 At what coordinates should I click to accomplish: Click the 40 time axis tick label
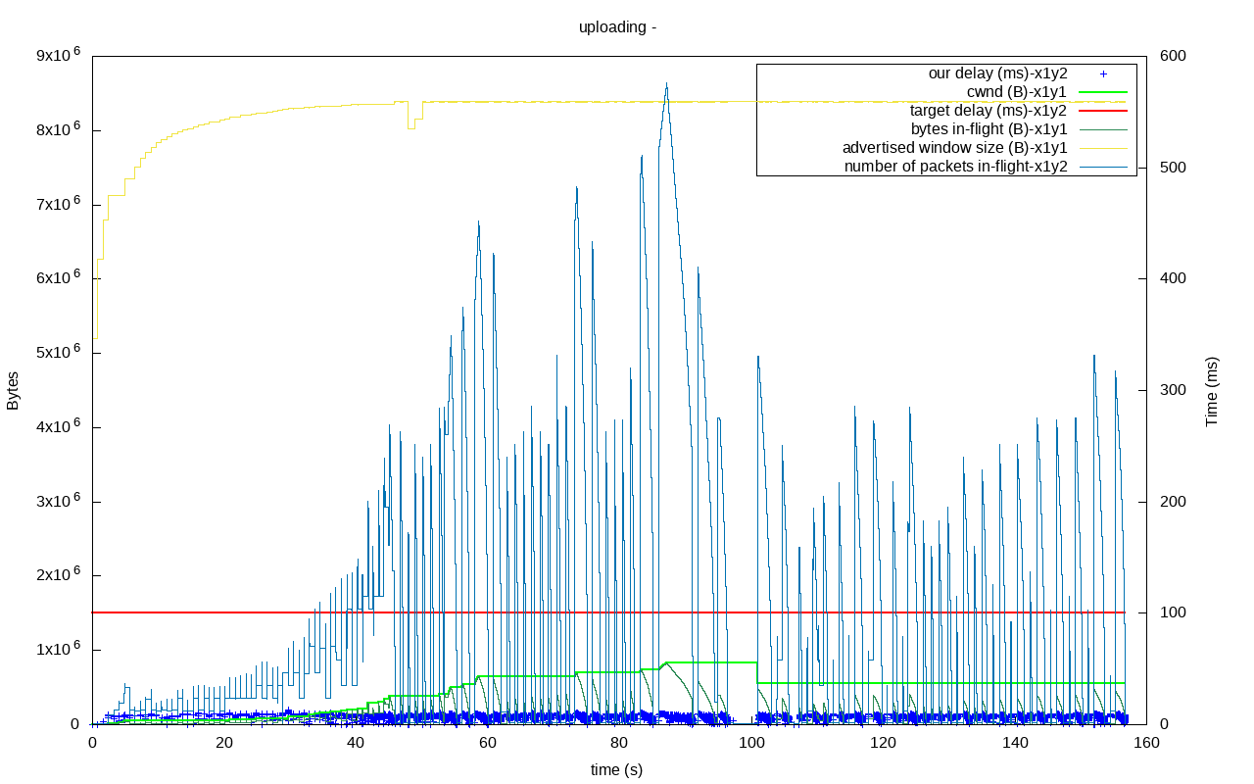pyautogui.click(x=356, y=743)
